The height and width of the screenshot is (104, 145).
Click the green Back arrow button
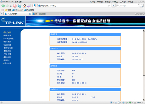(3, 6)
